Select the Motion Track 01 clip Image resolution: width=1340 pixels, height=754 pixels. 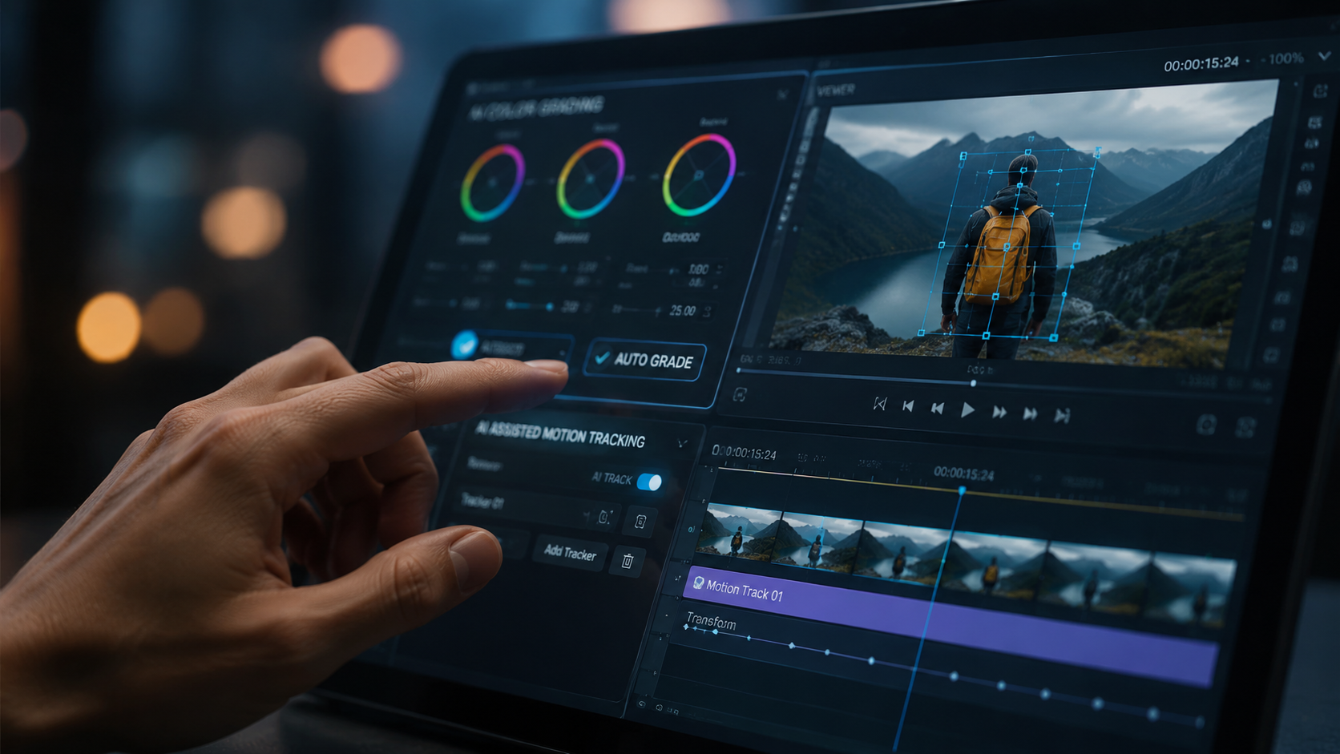[951, 627]
